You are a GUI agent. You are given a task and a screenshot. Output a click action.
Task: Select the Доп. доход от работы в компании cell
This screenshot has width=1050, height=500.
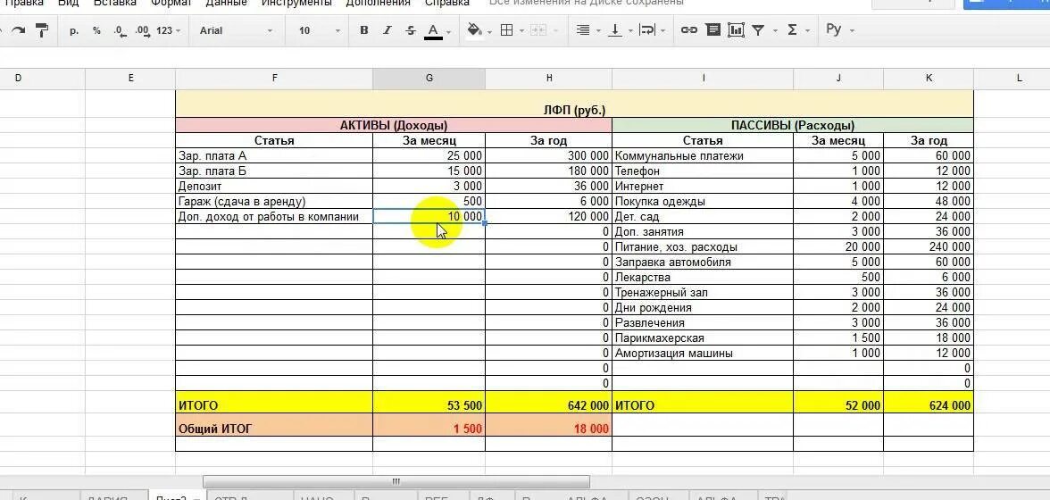[x=274, y=217]
